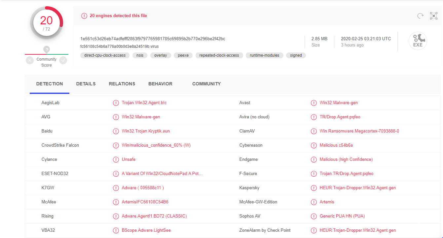
Task: Click the Cylance engine name
Action: (x=49, y=160)
